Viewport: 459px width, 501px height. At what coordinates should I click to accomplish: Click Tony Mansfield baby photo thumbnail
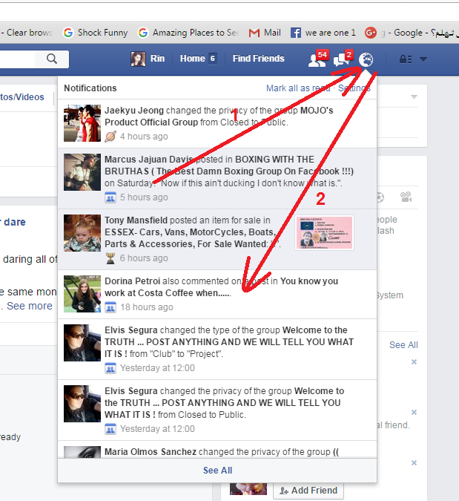[82, 233]
